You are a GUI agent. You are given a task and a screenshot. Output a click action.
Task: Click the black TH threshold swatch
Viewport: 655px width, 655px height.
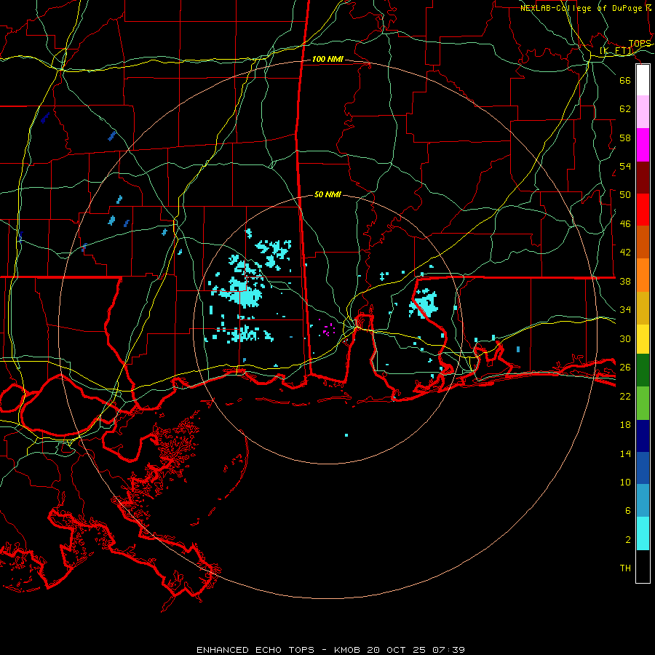[x=643, y=566]
